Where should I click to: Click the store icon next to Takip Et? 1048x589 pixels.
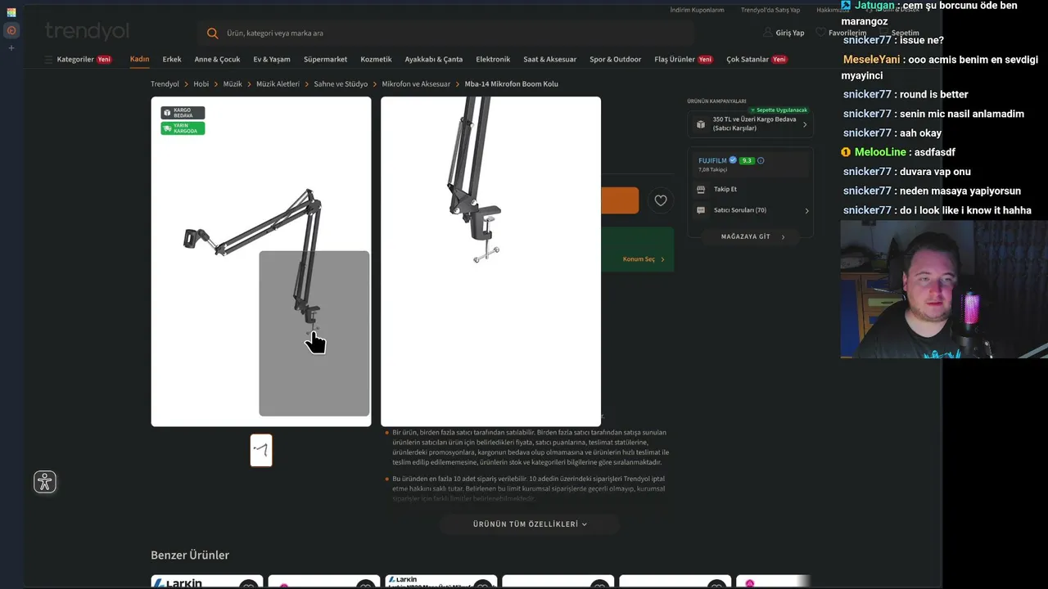(x=701, y=189)
